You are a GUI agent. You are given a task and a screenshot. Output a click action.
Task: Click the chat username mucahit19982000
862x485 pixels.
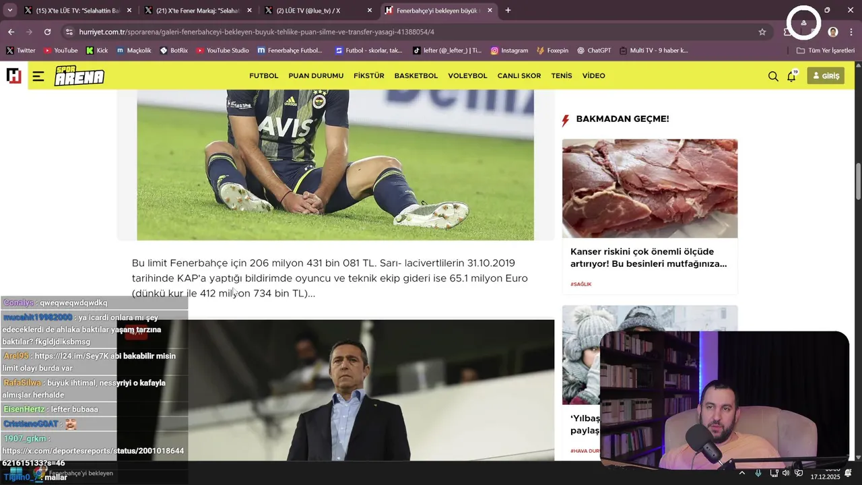click(x=38, y=317)
